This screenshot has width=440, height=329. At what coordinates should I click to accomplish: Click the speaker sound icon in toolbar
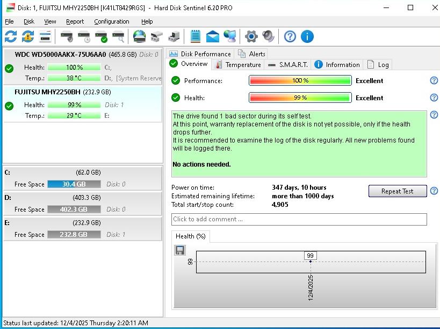tap(268, 36)
